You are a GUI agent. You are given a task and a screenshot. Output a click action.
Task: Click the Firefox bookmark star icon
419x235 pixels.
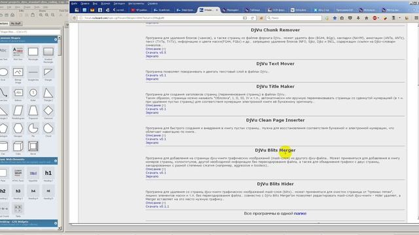coord(335,18)
